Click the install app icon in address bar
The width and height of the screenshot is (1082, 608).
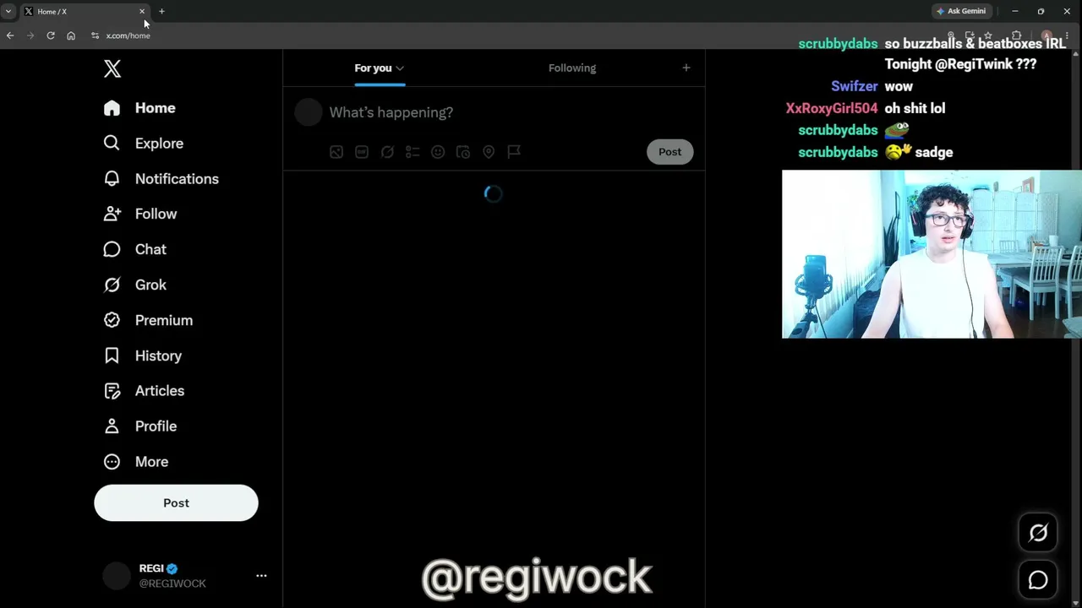(x=970, y=35)
